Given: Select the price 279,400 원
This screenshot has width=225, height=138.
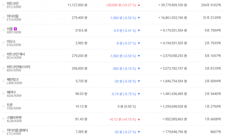Looking at the screenshot, I should point(79,18).
